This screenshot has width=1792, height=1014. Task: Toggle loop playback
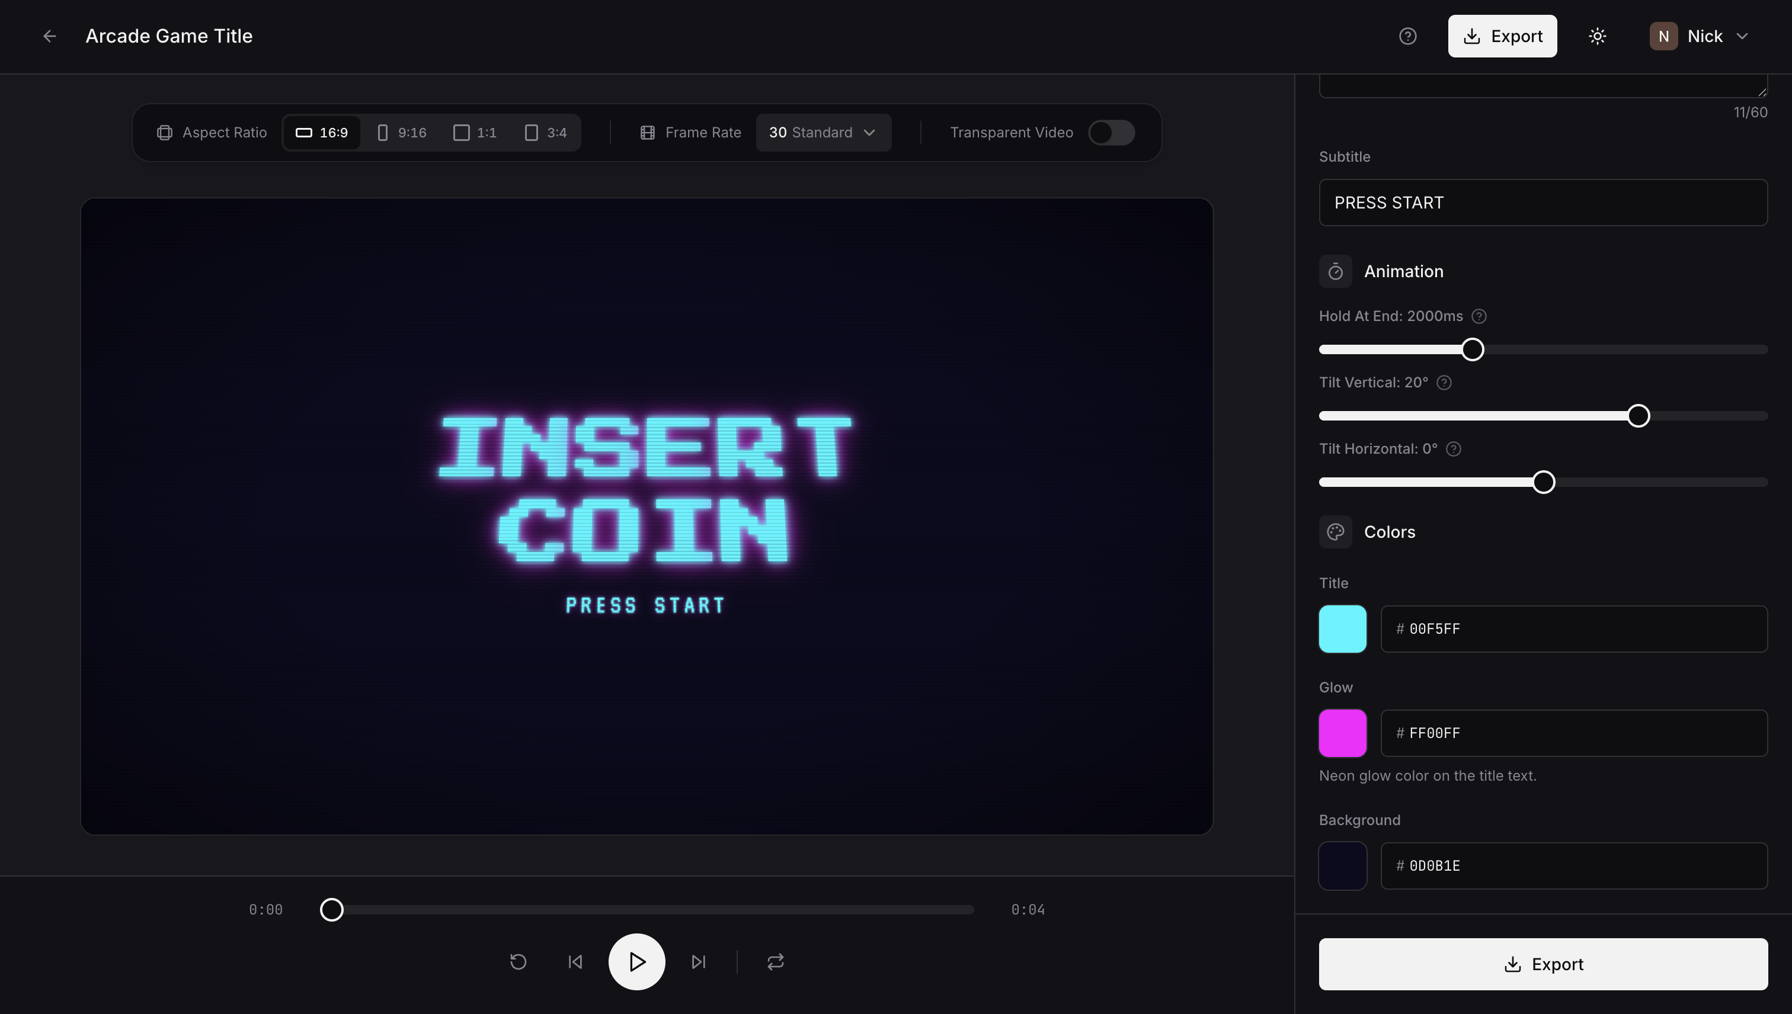776,962
